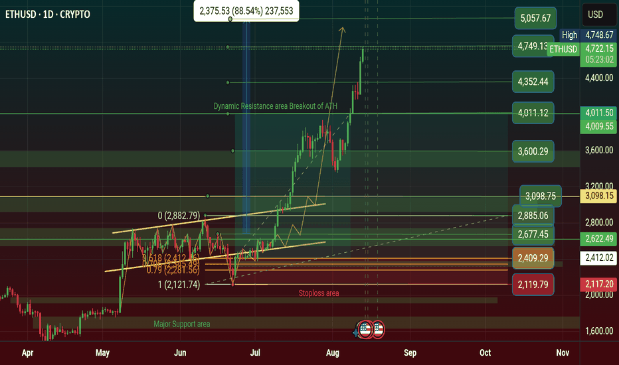This screenshot has height=365, width=619.
Task: Grab the anchor dot of the 3,600.29 line
Action: click(x=232, y=151)
